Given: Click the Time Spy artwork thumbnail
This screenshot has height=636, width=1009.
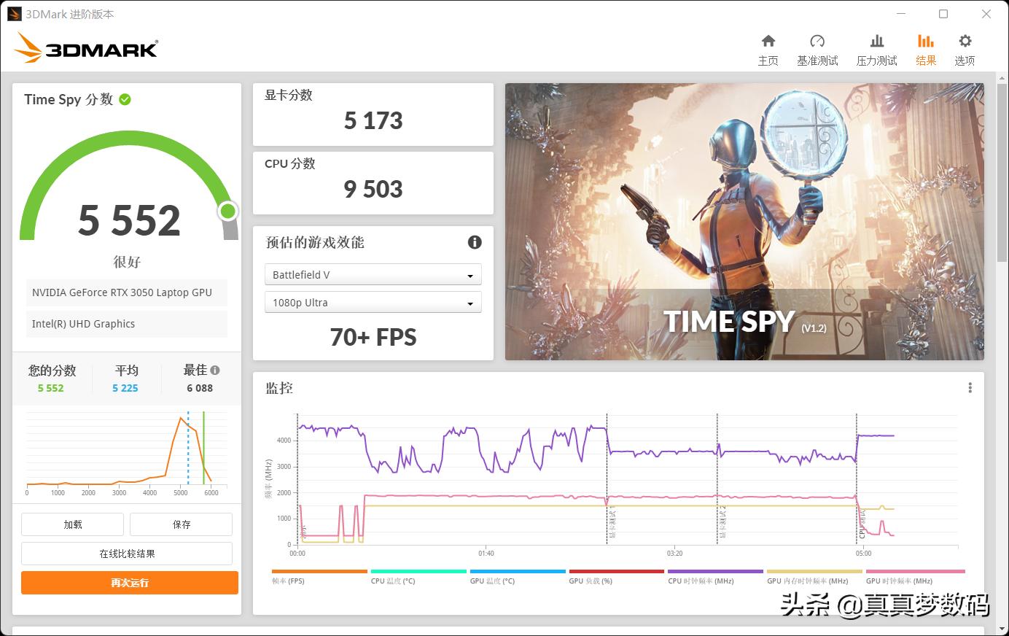Looking at the screenshot, I should coord(744,221).
